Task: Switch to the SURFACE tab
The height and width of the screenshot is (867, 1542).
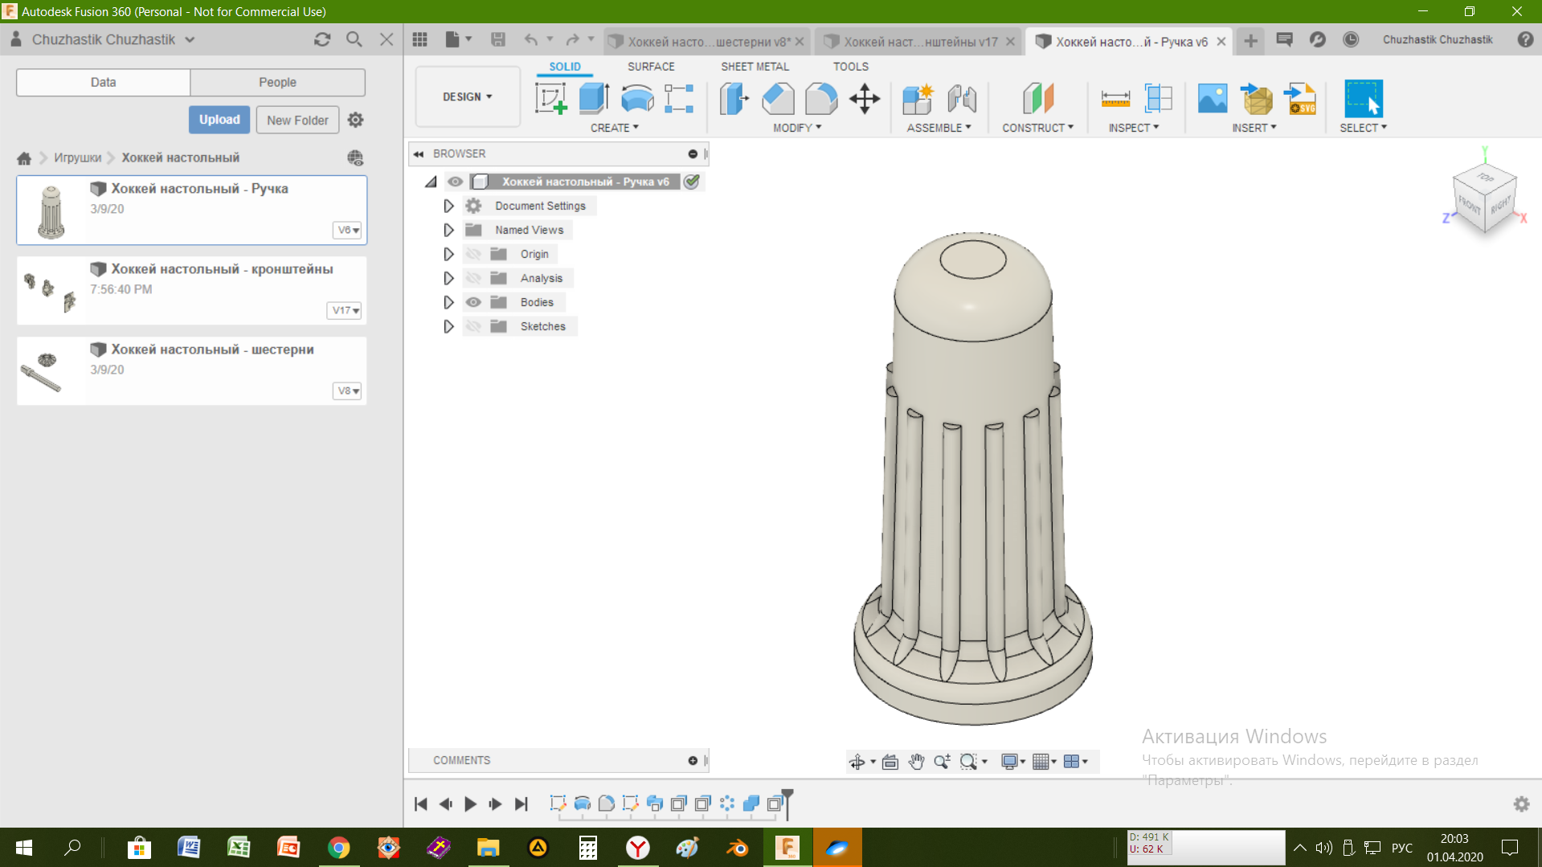Action: [651, 67]
